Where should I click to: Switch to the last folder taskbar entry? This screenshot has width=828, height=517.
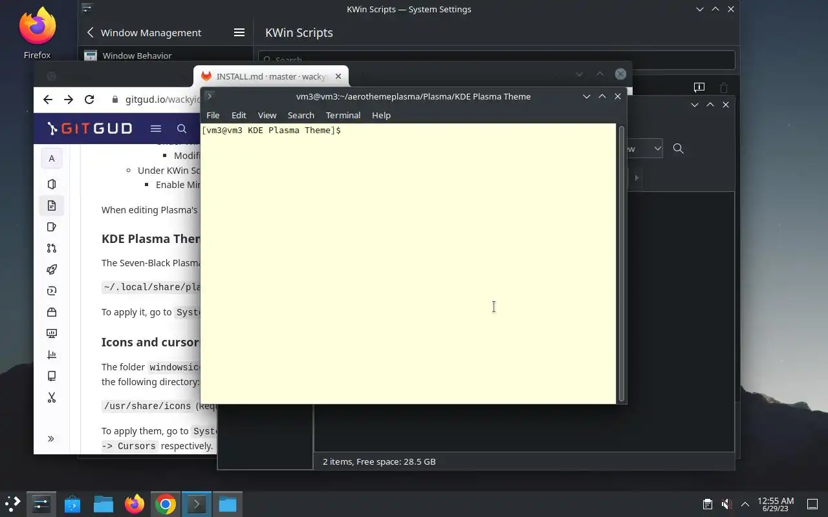[x=228, y=504]
